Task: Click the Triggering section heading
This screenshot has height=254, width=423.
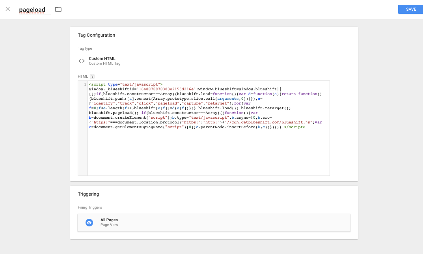Action: pyautogui.click(x=88, y=194)
